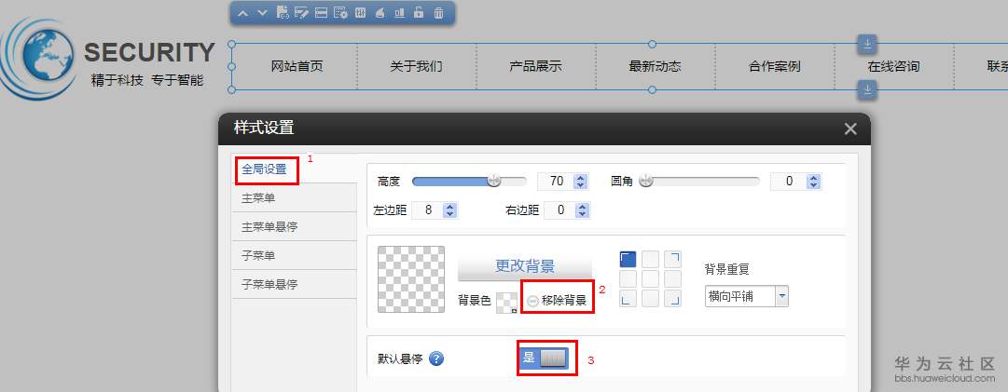
Task: Click the download-arrow handle below the navigation bar
Action: pyautogui.click(x=867, y=89)
